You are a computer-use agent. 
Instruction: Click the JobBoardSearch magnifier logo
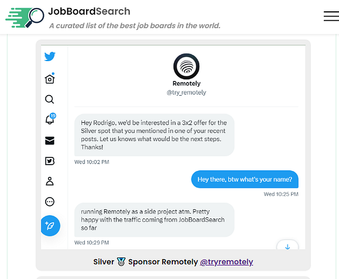tap(25, 17)
